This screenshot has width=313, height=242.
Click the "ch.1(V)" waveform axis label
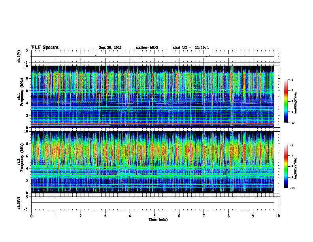(19, 56)
